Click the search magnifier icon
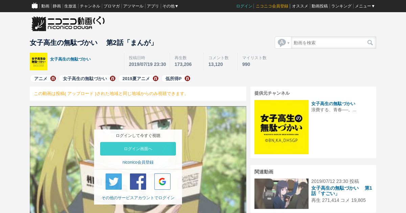 [370, 43]
